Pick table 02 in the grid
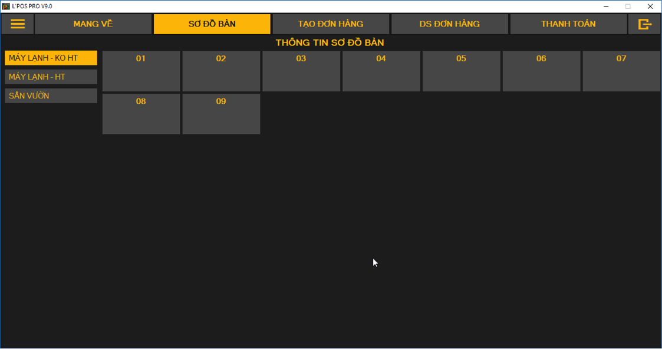 pyautogui.click(x=221, y=71)
